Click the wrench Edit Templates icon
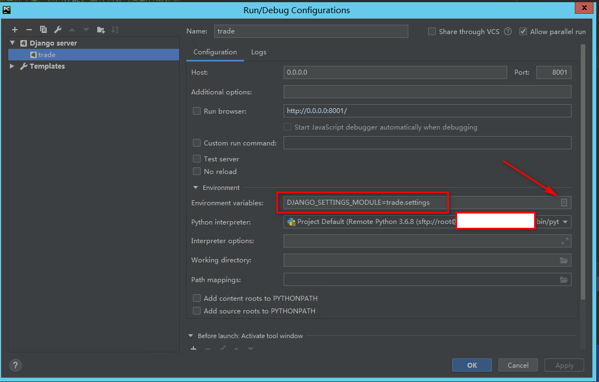The image size is (599, 382). coord(58,30)
